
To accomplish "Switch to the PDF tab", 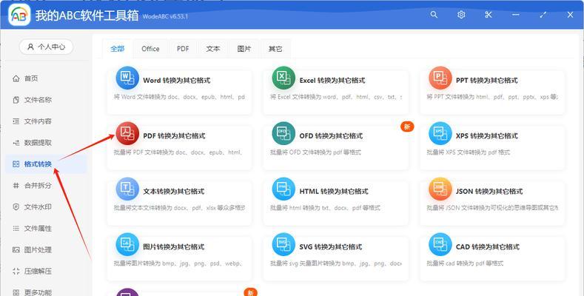I will click(x=183, y=49).
